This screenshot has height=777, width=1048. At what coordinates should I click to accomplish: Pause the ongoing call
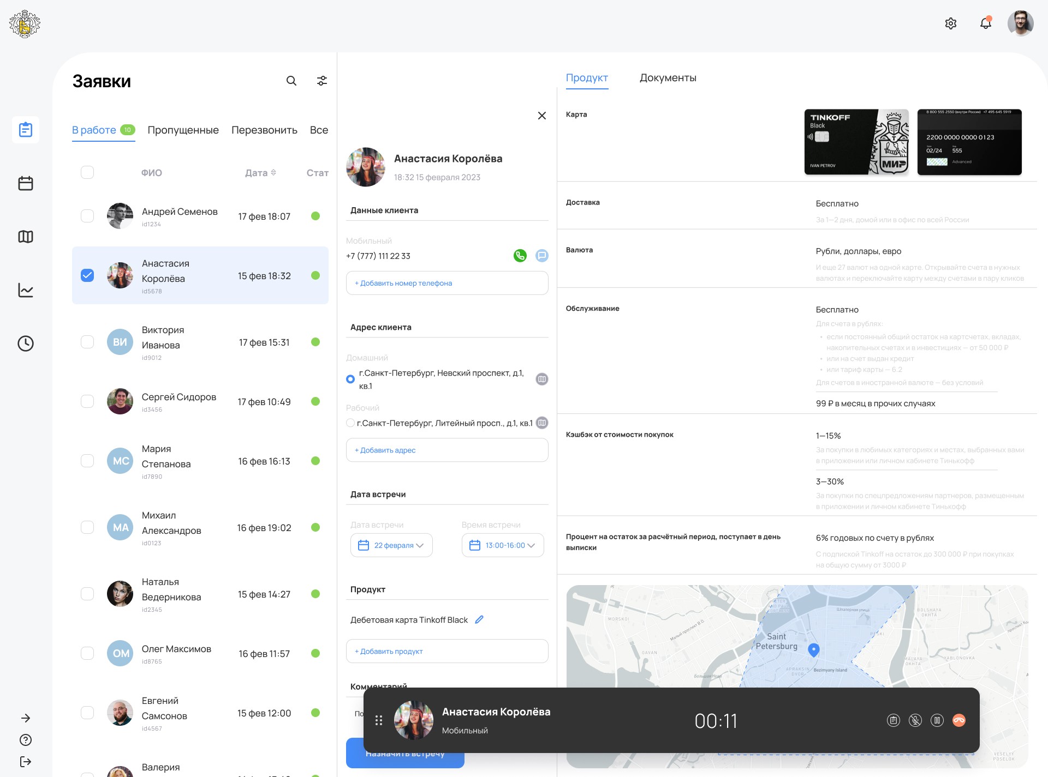(937, 720)
